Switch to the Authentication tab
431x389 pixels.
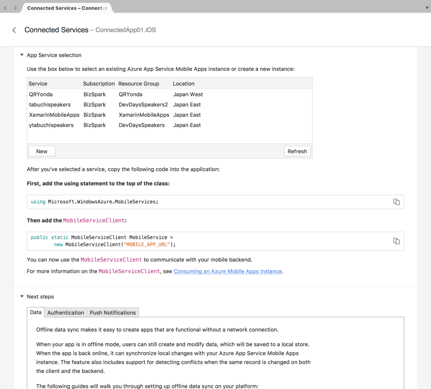66,313
